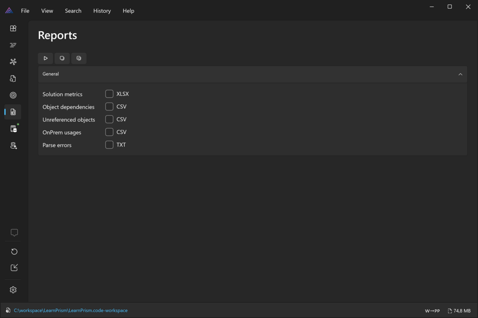Click the 74,8 MB memory readout
This screenshot has height=318, width=478.
pos(462,311)
